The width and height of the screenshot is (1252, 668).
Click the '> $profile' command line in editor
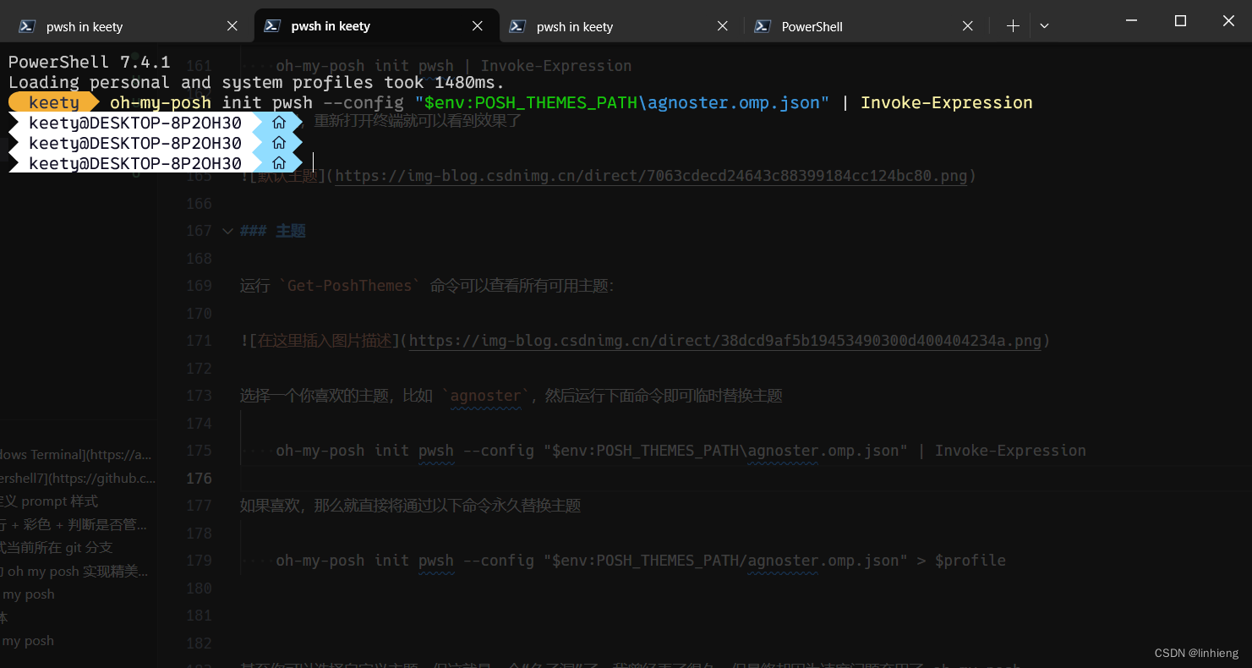pyautogui.click(x=641, y=561)
